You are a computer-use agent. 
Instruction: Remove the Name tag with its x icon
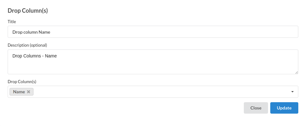pos(29,92)
